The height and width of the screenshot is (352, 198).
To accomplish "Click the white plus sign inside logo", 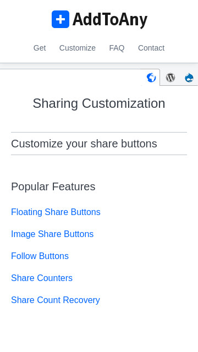I will pyautogui.click(x=61, y=19).
